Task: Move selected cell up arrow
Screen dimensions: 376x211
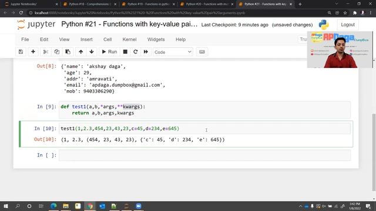Action: point(81,52)
